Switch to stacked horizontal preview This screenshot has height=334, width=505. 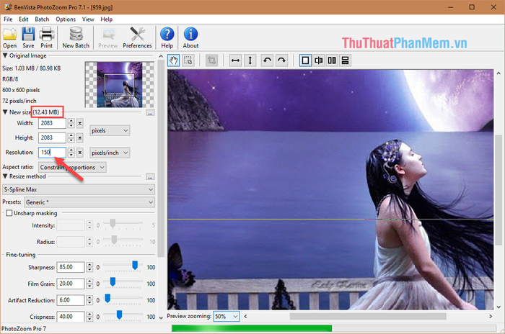pyautogui.click(x=345, y=60)
